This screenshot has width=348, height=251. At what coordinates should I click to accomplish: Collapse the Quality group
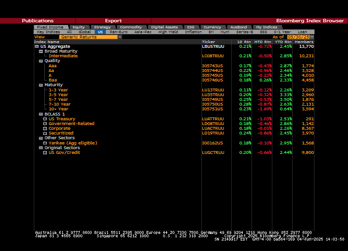pyautogui.click(x=41, y=61)
